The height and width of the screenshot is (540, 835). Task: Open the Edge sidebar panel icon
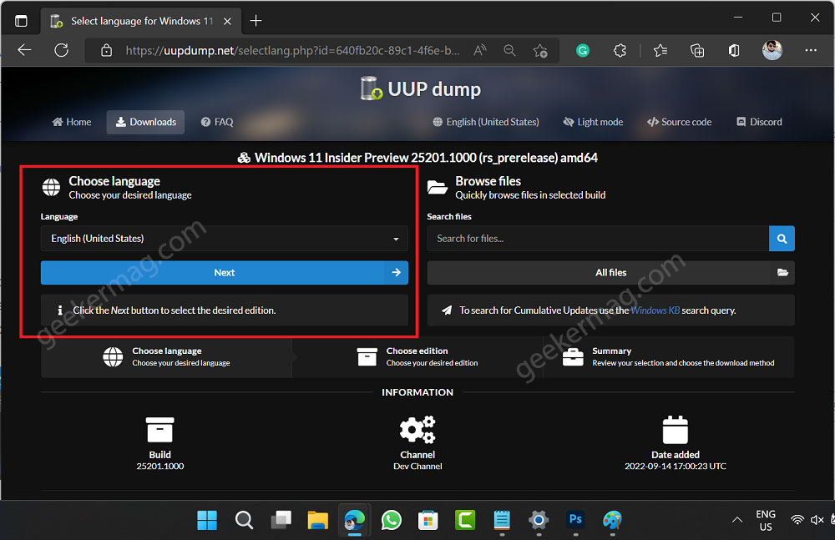(x=734, y=51)
